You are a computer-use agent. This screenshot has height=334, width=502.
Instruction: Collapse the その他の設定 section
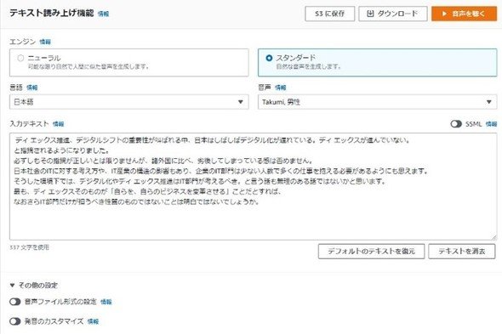tap(34, 285)
